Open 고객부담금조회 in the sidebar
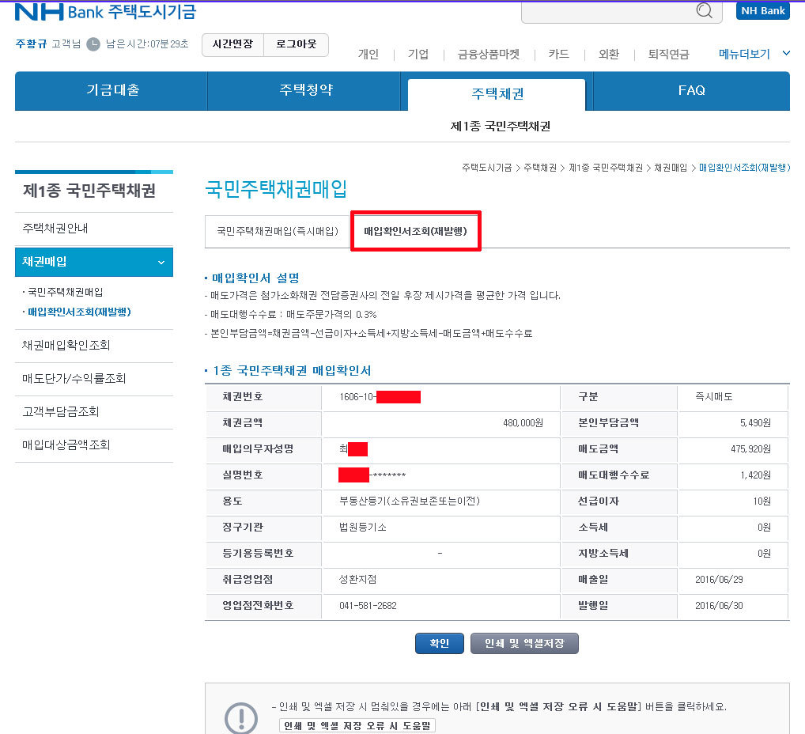This screenshot has height=734, width=805. 94,412
